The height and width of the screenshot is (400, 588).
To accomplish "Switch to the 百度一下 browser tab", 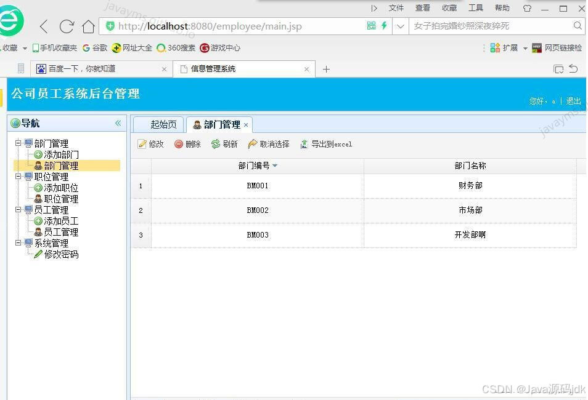I will [101, 69].
